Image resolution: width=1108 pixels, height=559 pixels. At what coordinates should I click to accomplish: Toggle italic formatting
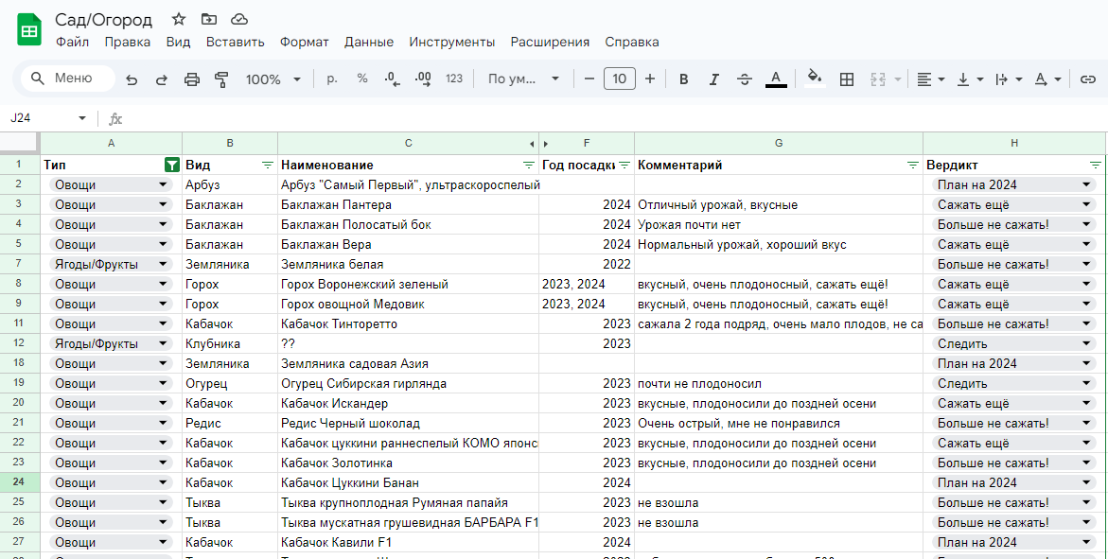pos(713,79)
